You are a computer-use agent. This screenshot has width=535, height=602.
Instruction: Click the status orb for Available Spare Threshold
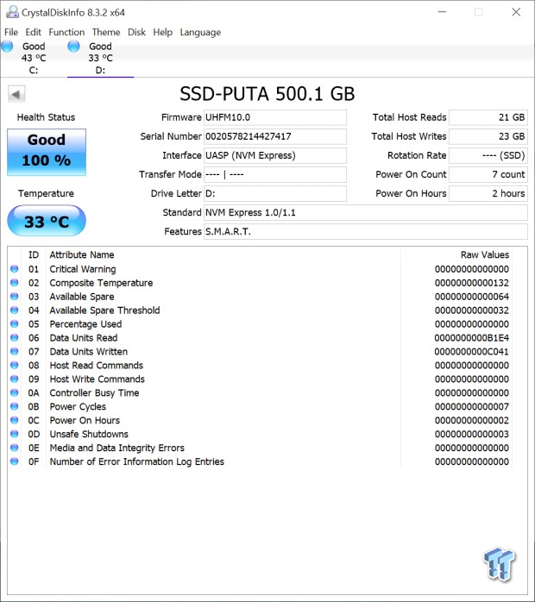pyautogui.click(x=15, y=310)
